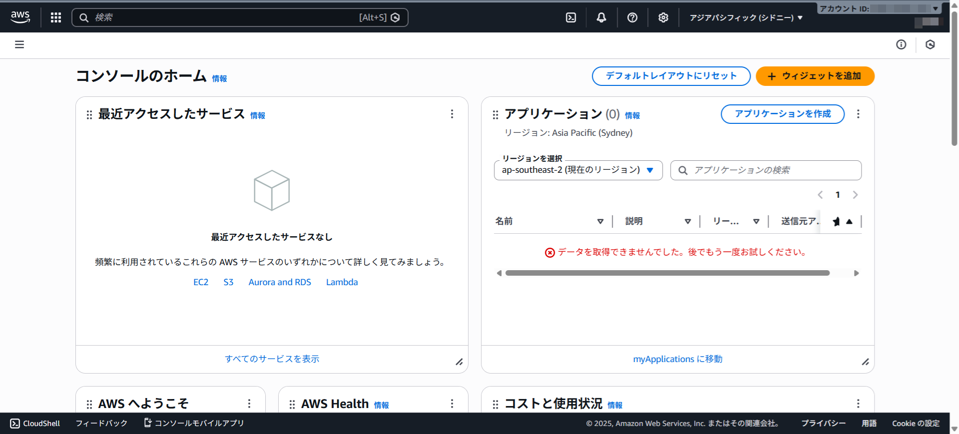Click the ウィジェットを追加 button
The image size is (959, 434).
(x=815, y=76)
